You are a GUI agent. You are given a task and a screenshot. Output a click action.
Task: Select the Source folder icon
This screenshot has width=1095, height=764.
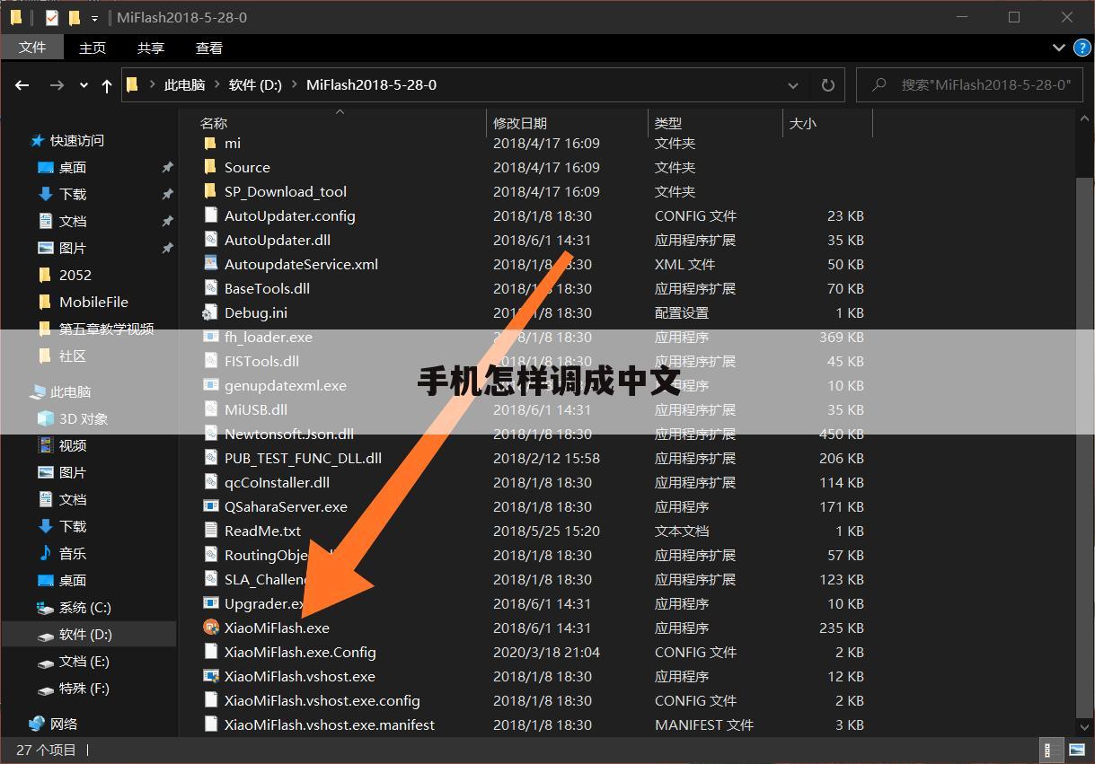210,167
